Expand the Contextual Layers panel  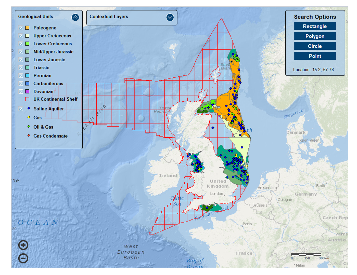(170, 17)
